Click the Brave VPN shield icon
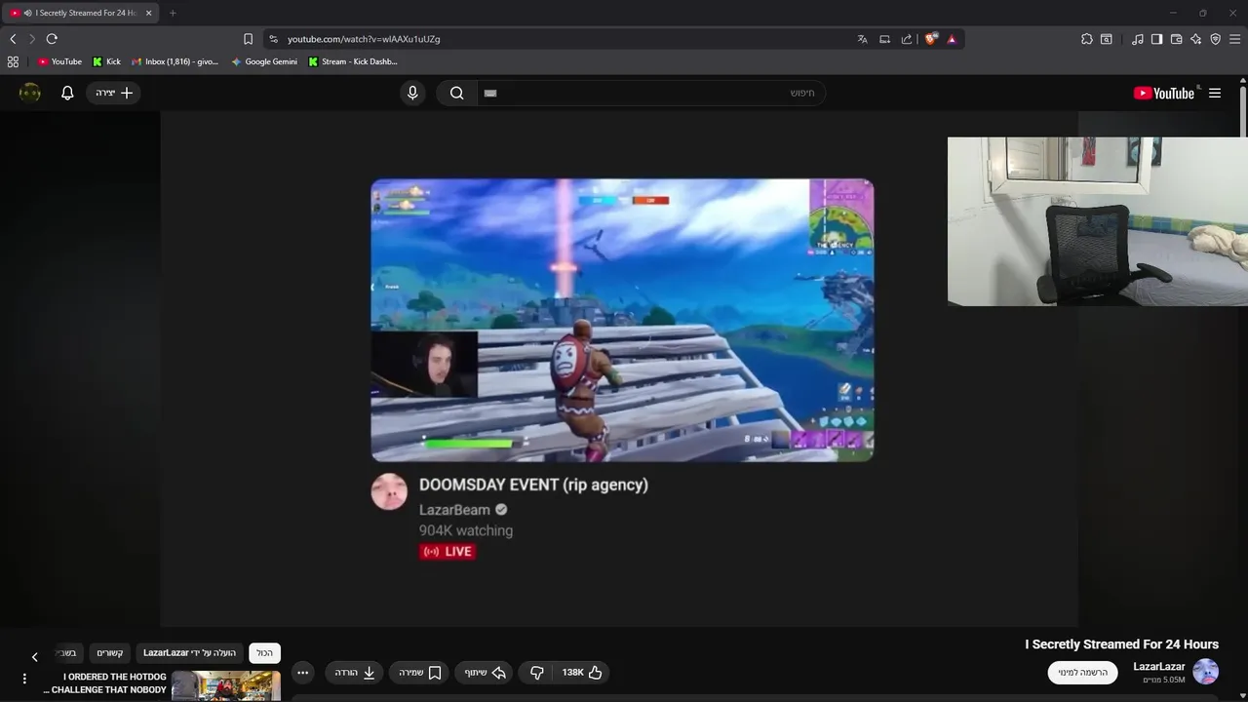 (x=1215, y=39)
